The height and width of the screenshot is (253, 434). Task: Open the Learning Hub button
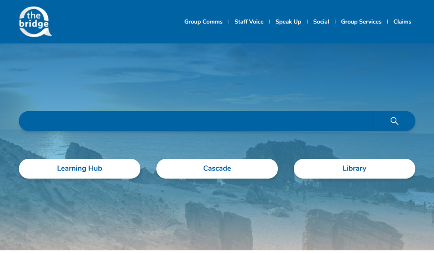click(80, 168)
